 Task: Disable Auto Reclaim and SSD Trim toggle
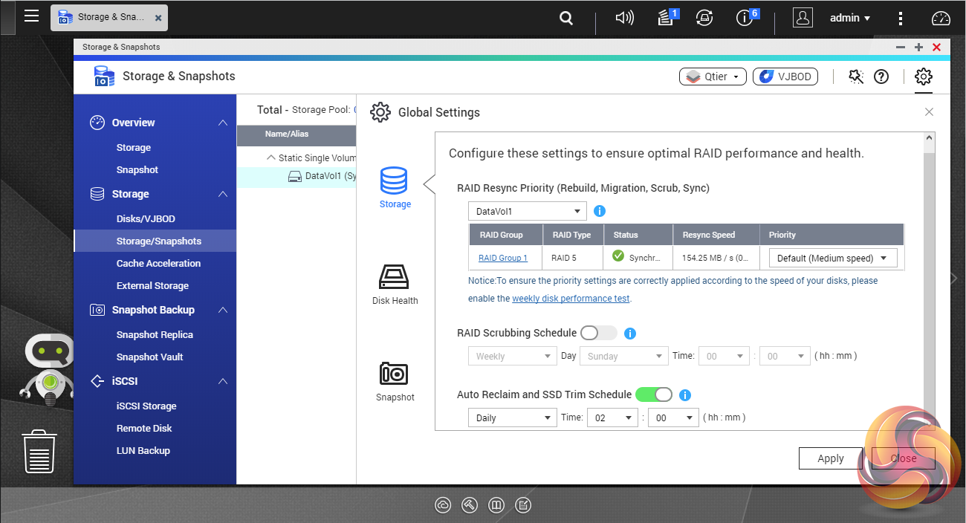coord(653,394)
